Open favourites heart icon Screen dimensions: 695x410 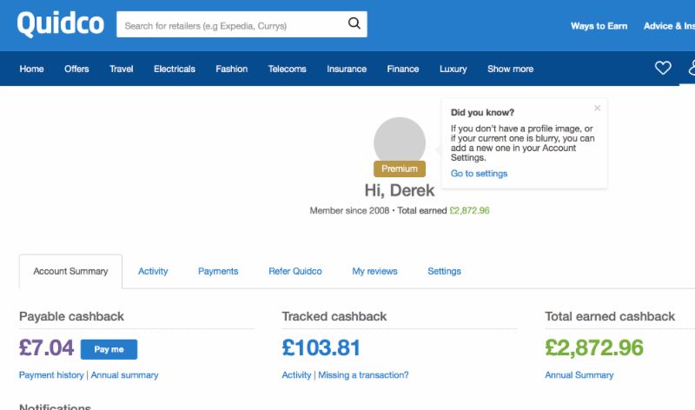pyautogui.click(x=663, y=69)
